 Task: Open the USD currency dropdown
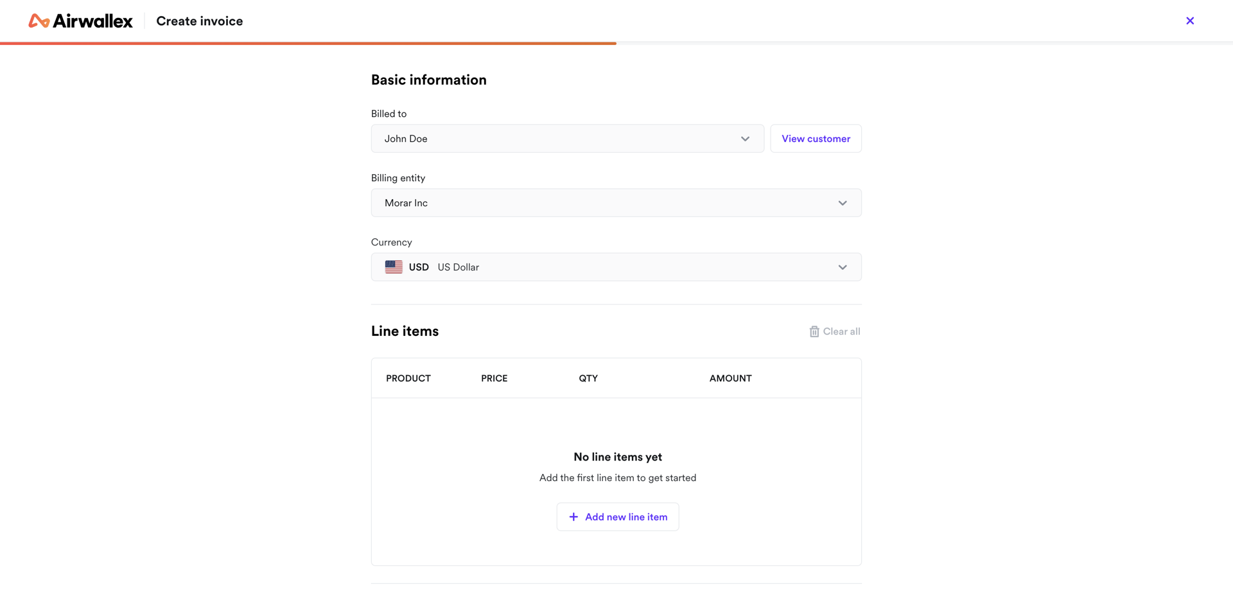616,267
